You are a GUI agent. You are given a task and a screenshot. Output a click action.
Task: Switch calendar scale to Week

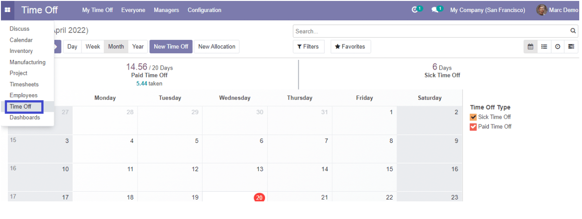click(93, 46)
